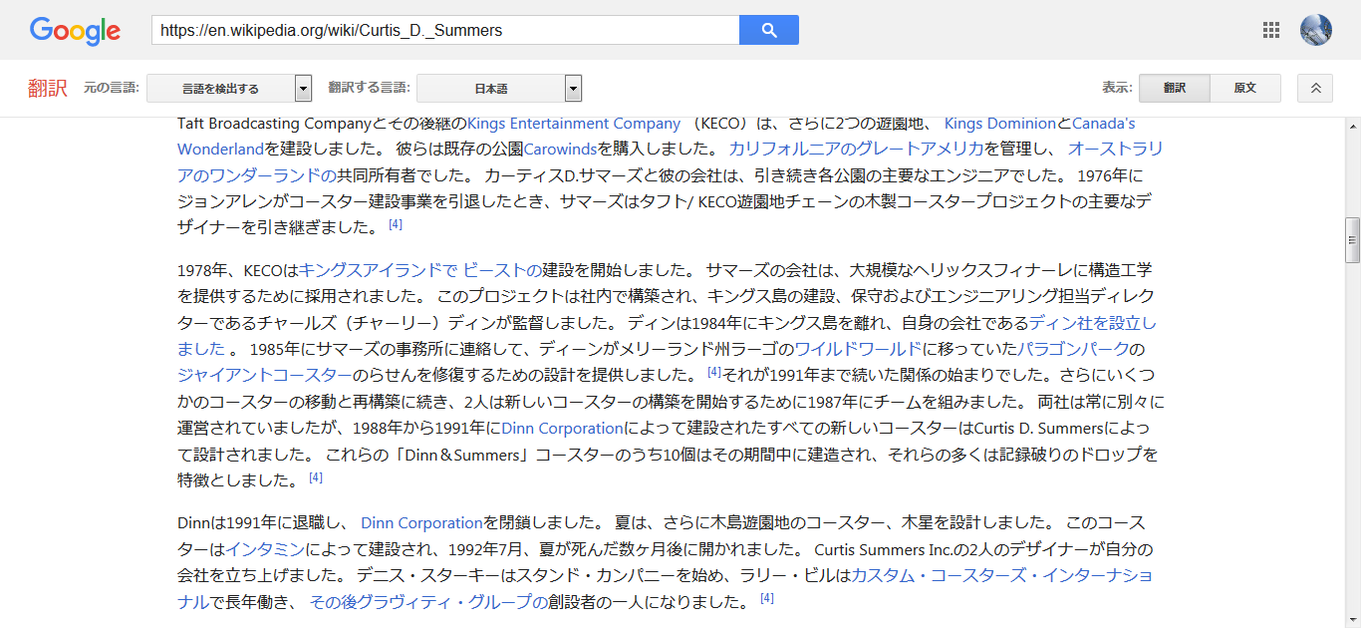
Task: Click the 言語を検出する dropdown arrow
Action: (302, 88)
